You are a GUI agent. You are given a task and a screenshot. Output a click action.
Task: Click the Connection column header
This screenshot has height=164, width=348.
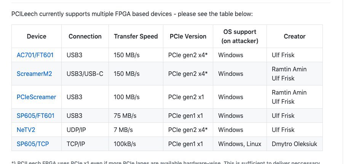(x=85, y=36)
